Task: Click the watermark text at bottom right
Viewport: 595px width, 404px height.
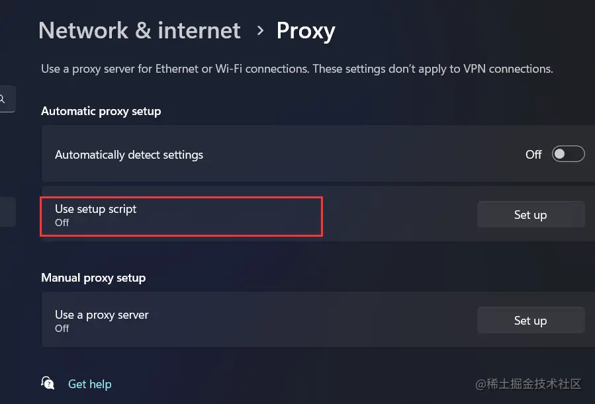Action: tap(528, 384)
